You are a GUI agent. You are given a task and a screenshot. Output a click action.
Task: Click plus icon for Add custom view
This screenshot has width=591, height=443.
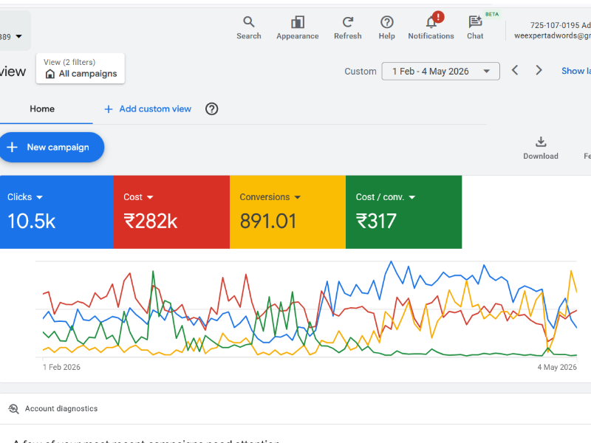point(108,109)
